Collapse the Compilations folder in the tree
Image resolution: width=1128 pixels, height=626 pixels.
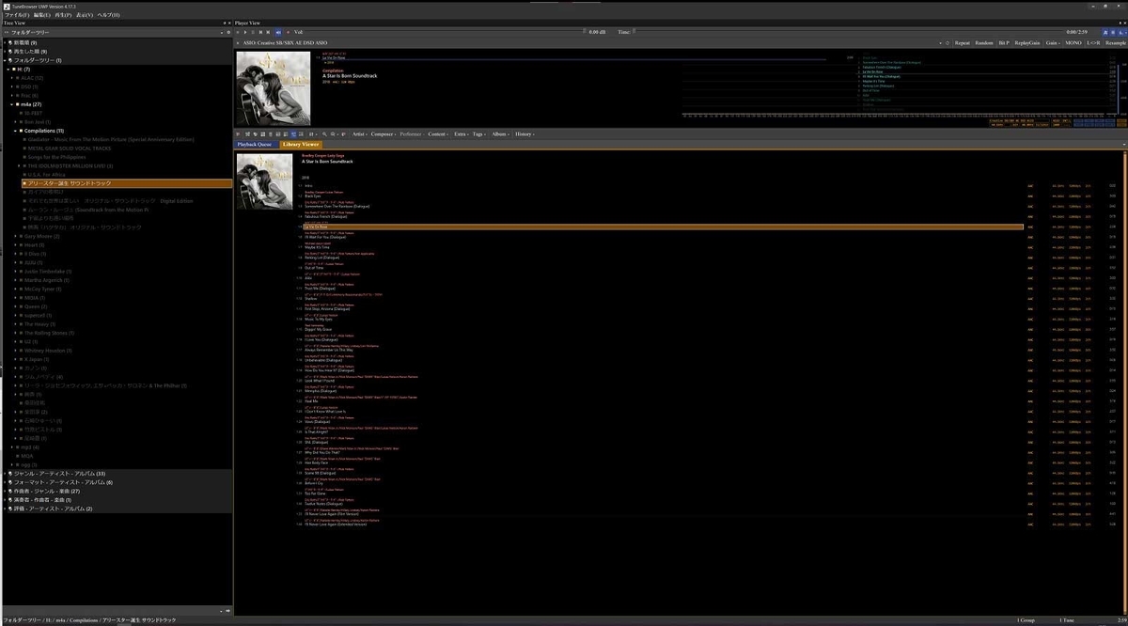(18, 131)
